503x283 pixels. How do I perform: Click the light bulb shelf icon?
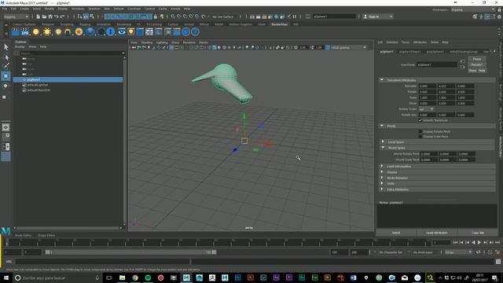(x=131, y=31)
